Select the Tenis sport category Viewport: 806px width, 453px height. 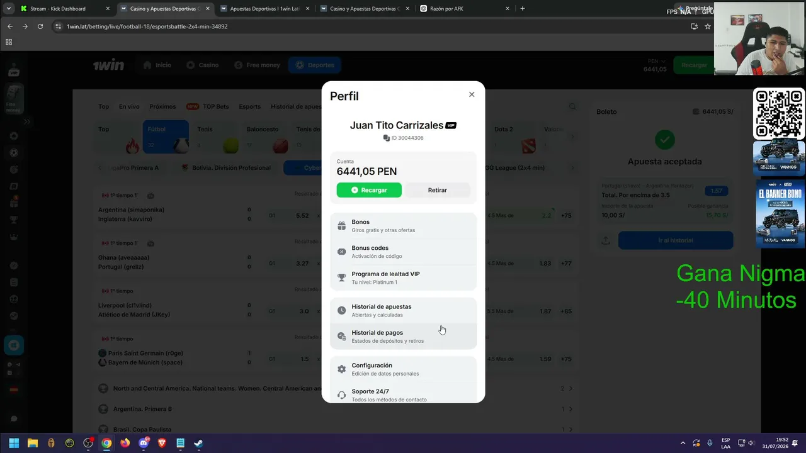[x=215, y=137]
